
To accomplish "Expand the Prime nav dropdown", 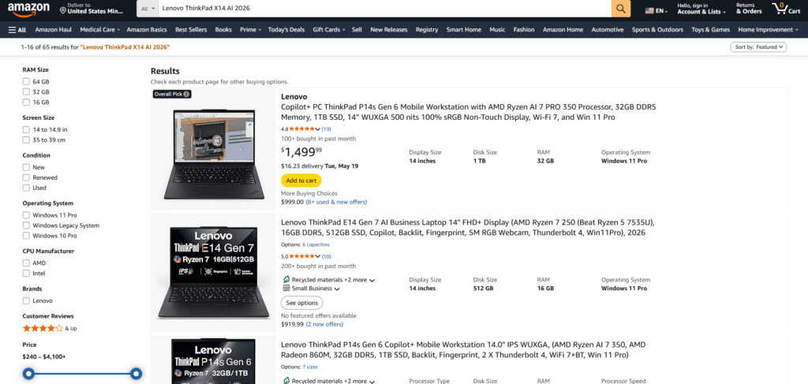I will tap(250, 30).
